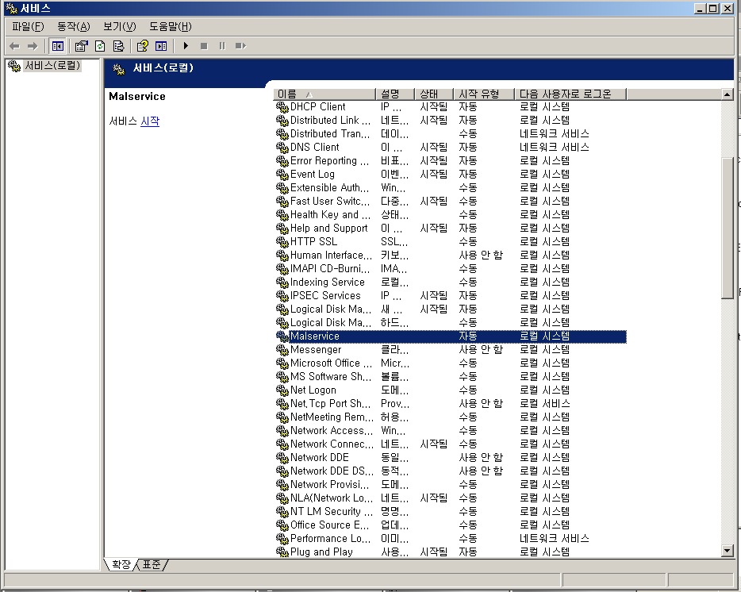The width and height of the screenshot is (741, 592).
Task: Select Human Interface... service row
Action: pyautogui.click(x=451, y=256)
